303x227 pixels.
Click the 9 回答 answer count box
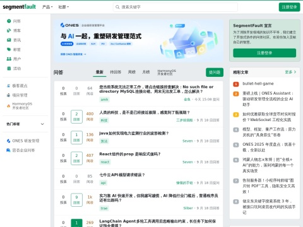click(x=76, y=200)
